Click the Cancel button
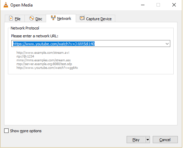Viewport: 183px width, 149px height. 165,140
